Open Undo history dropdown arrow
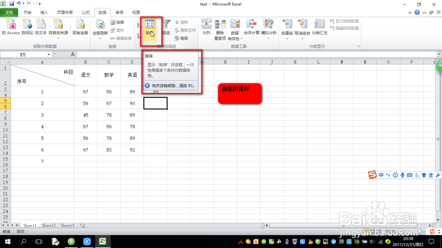The width and height of the screenshot is (442, 248). pos(23,4)
